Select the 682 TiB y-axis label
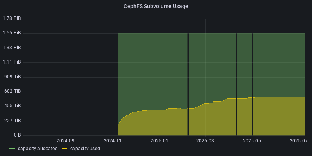 click(13, 91)
